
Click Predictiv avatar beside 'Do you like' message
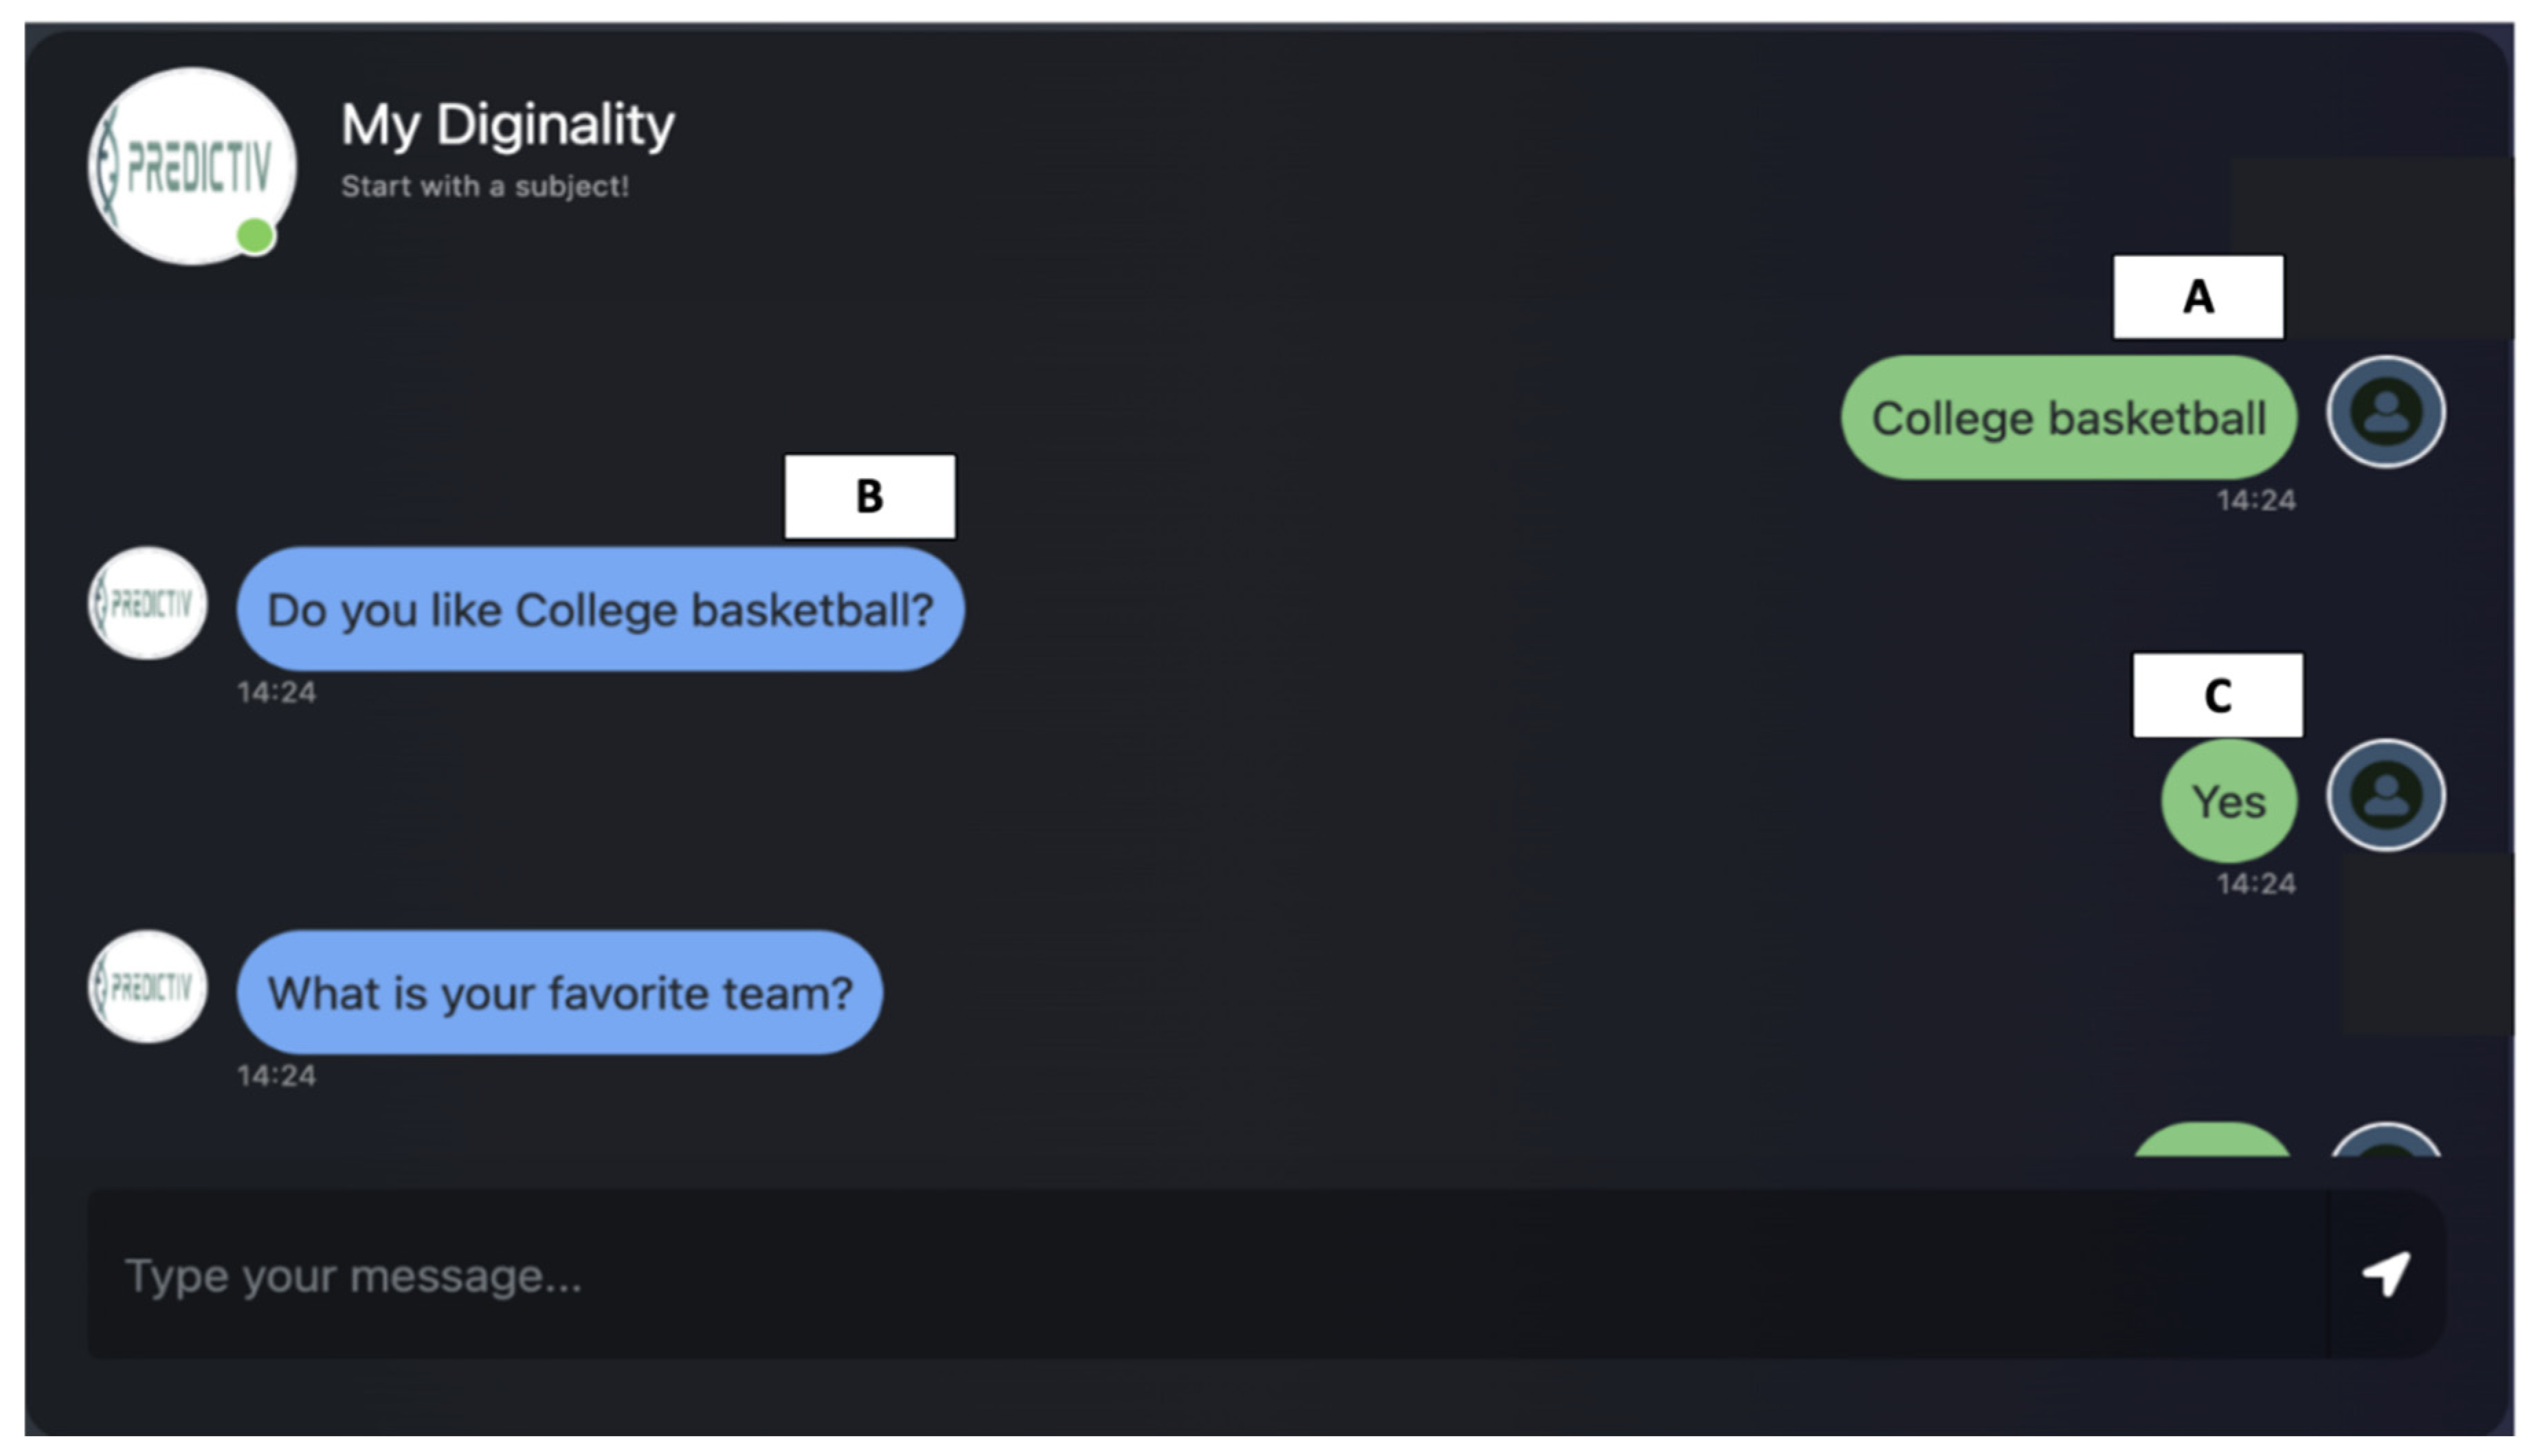pyautogui.click(x=148, y=603)
